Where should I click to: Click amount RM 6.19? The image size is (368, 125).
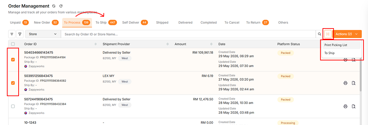point(207,76)
